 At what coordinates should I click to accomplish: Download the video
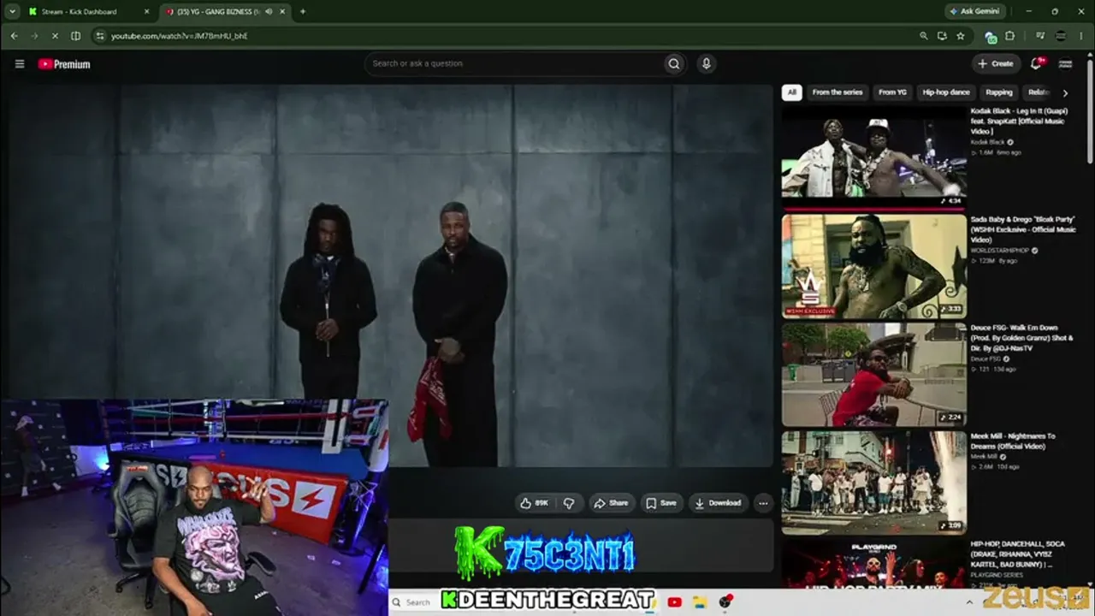point(719,503)
